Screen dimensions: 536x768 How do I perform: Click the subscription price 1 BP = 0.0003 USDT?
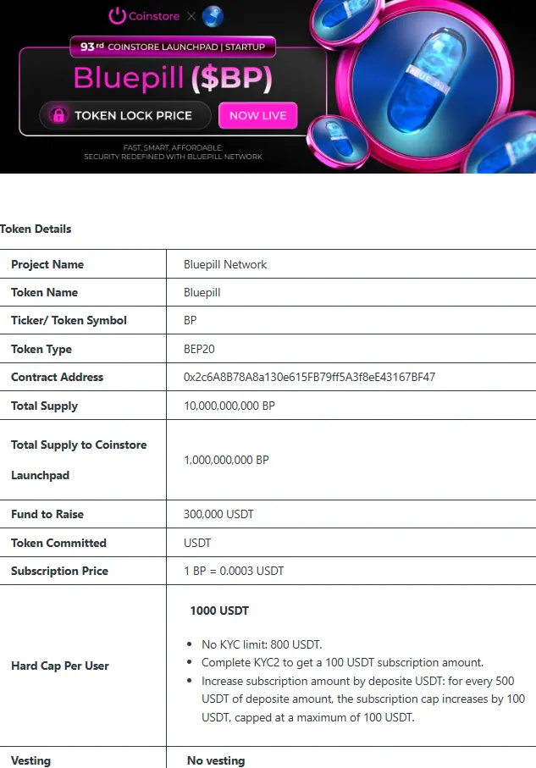234,571
